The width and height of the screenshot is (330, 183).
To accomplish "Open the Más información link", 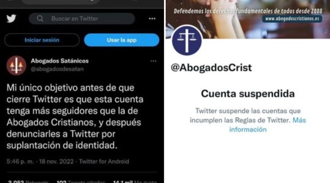I will pos(268,125).
